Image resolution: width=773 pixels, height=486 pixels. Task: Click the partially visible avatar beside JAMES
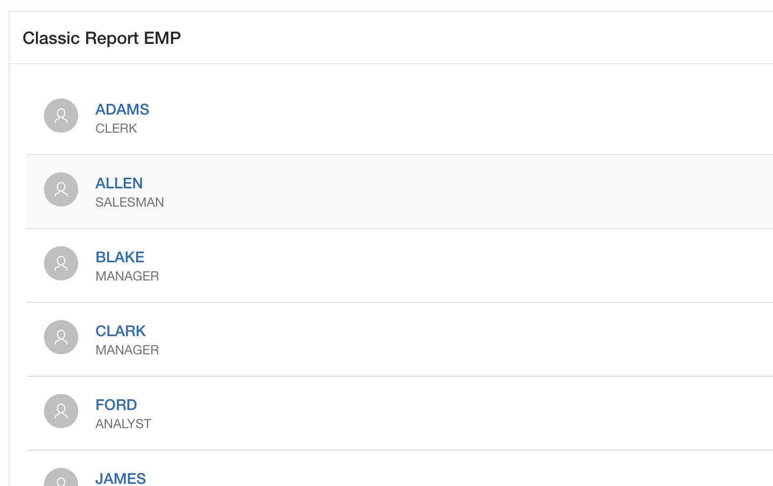coord(61,479)
